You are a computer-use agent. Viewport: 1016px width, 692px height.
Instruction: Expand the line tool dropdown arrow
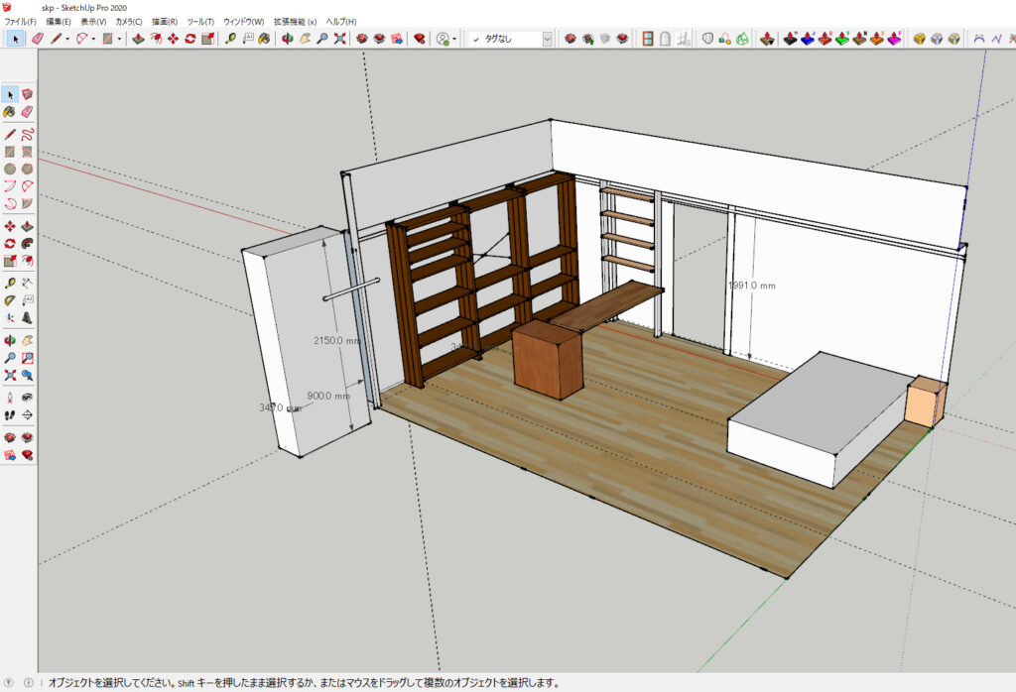point(67,39)
